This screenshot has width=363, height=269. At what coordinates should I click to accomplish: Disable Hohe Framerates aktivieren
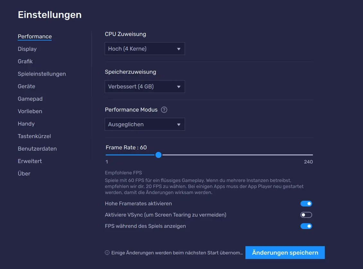click(x=306, y=203)
